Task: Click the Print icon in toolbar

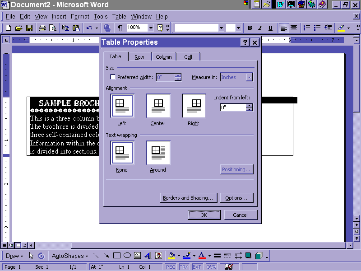Action: pos(42,28)
